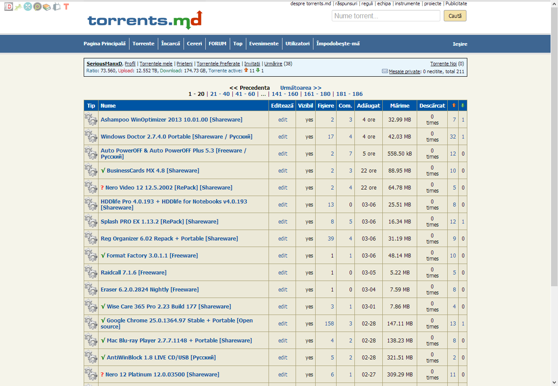Click category gear icon for Splash PRO EX

pos(91,221)
